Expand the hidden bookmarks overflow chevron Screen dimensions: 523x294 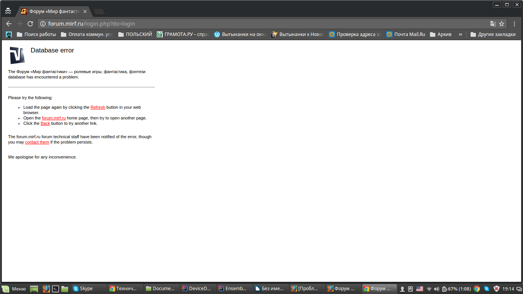tap(460, 34)
